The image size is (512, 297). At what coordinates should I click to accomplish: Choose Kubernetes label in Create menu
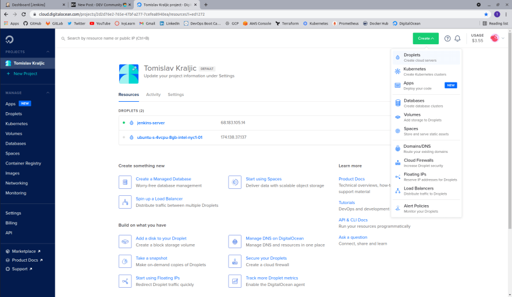pos(414,69)
